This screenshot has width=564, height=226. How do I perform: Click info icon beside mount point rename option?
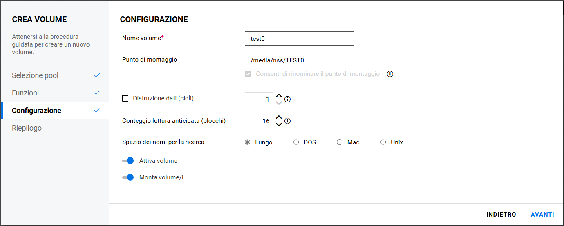tap(390, 74)
